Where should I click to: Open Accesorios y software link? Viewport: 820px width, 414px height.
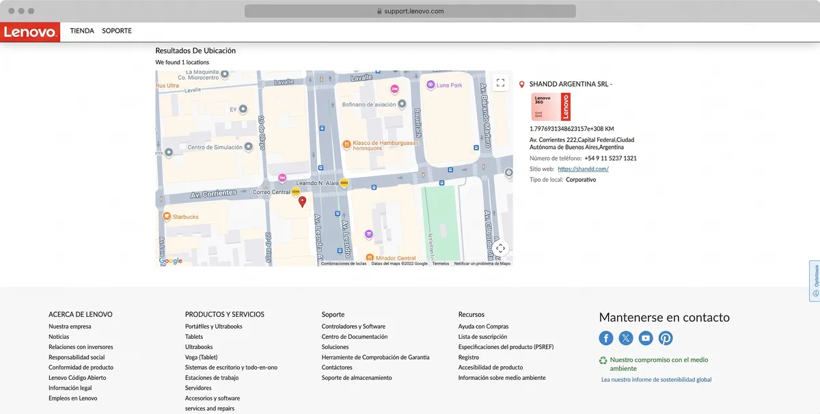[x=213, y=398]
